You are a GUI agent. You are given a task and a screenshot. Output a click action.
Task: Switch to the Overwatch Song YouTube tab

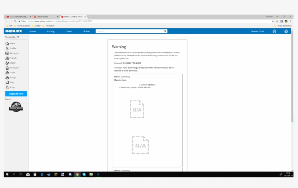pos(18,17)
